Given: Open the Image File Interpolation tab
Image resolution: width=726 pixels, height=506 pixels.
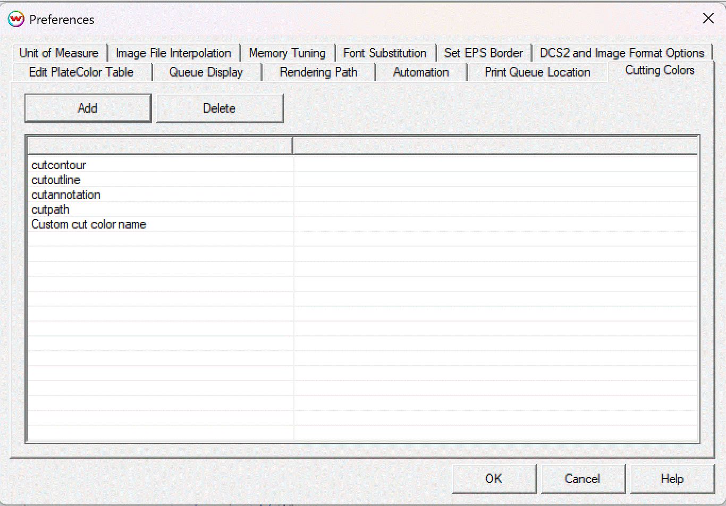Looking at the screenshot, I should click(173, 53).
